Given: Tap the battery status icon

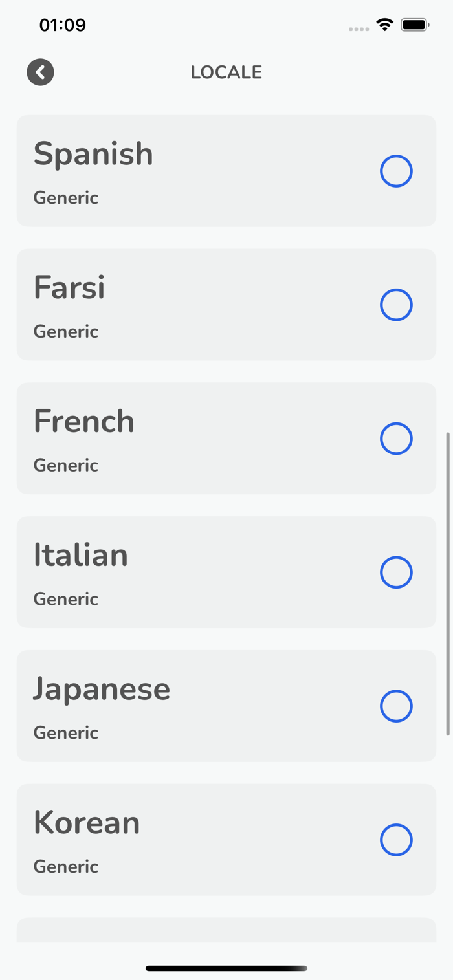Looking at the screenshot, I should [414, 25].
